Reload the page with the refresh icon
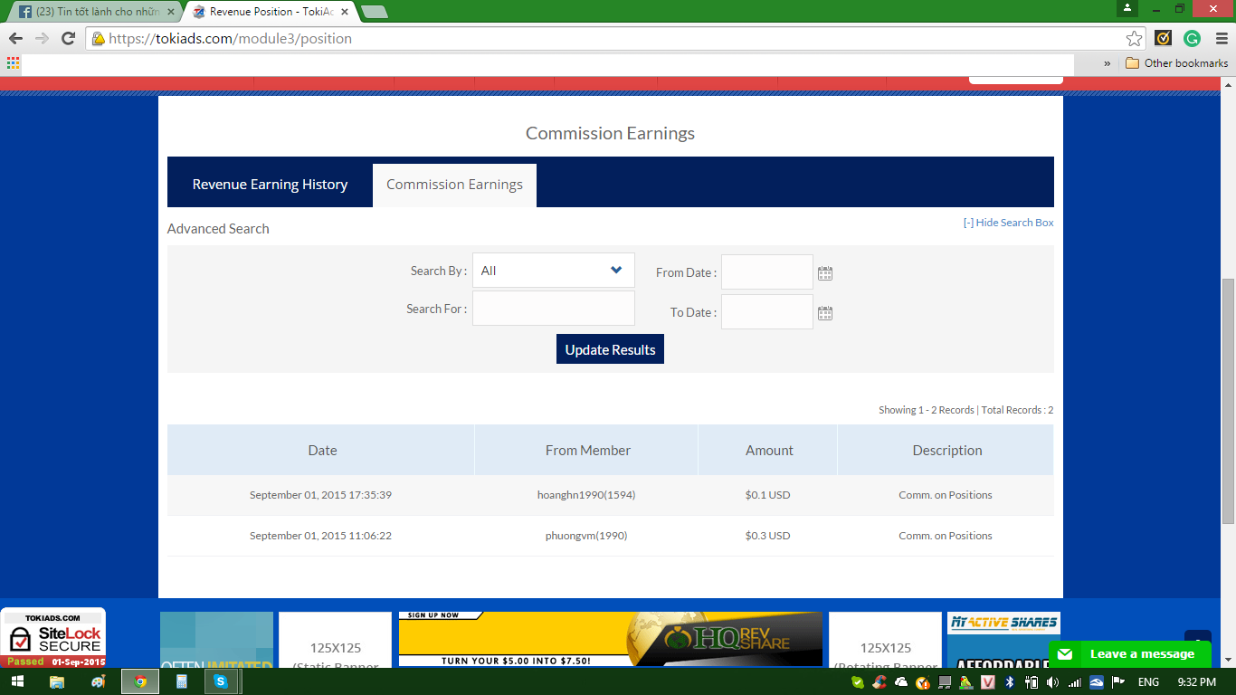Viewport: 1236px width, 695px height. tap(68, 38)
